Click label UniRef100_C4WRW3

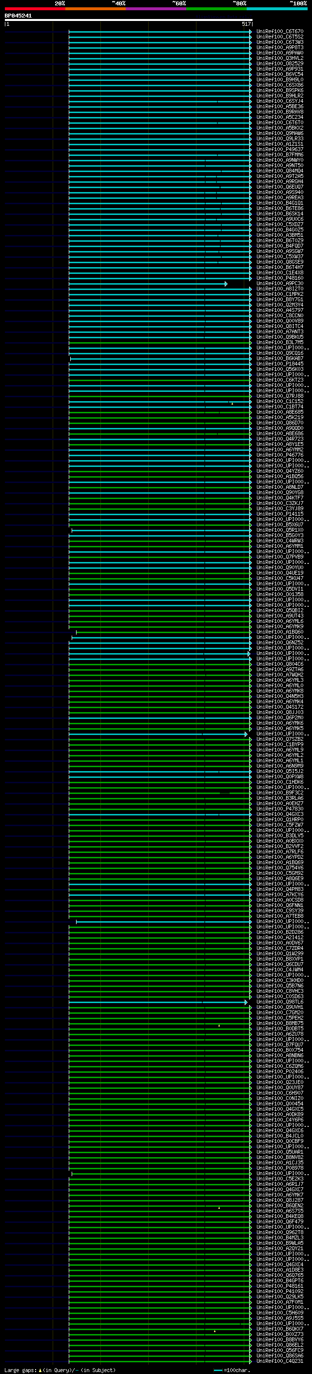(279, 541)
